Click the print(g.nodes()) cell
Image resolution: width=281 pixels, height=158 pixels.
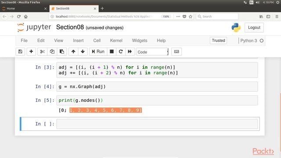(x=157, y=101)
